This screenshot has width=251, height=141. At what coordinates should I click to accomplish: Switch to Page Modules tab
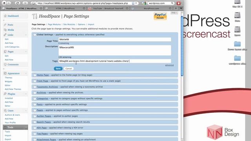tap(54, 24)
